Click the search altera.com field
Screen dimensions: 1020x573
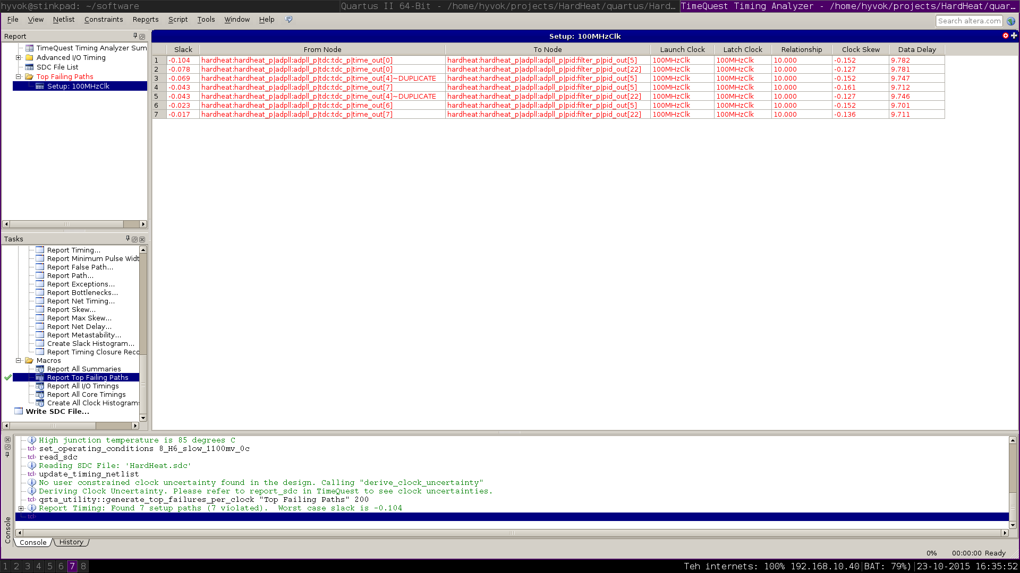tap(969, 21)
